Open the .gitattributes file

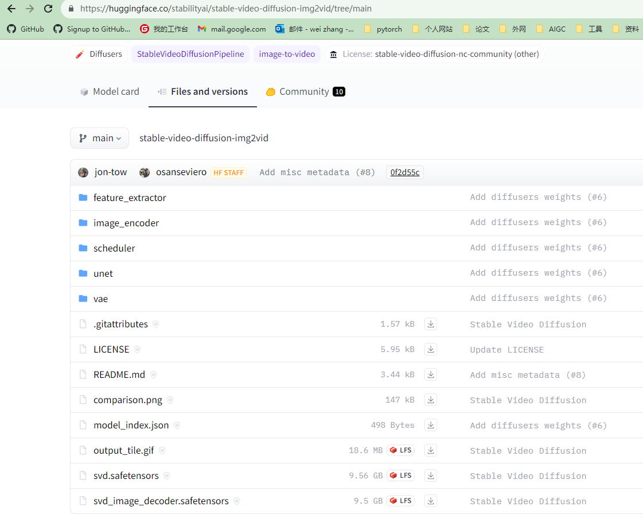[120, 324]
